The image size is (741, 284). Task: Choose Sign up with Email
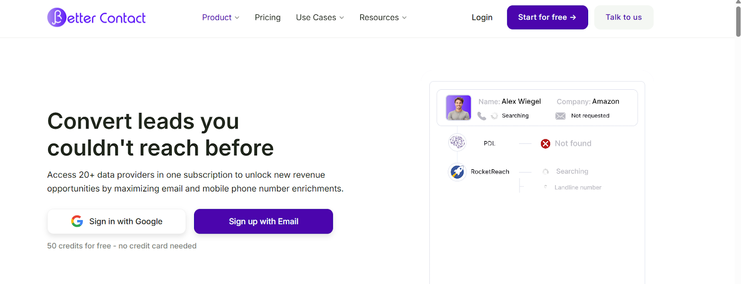point(263,221)
